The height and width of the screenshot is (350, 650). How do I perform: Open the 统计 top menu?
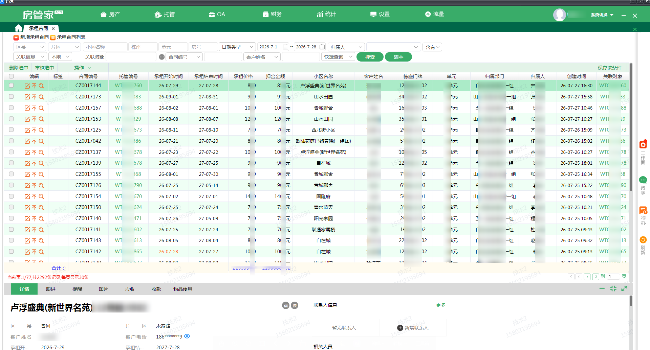[326, 14]
